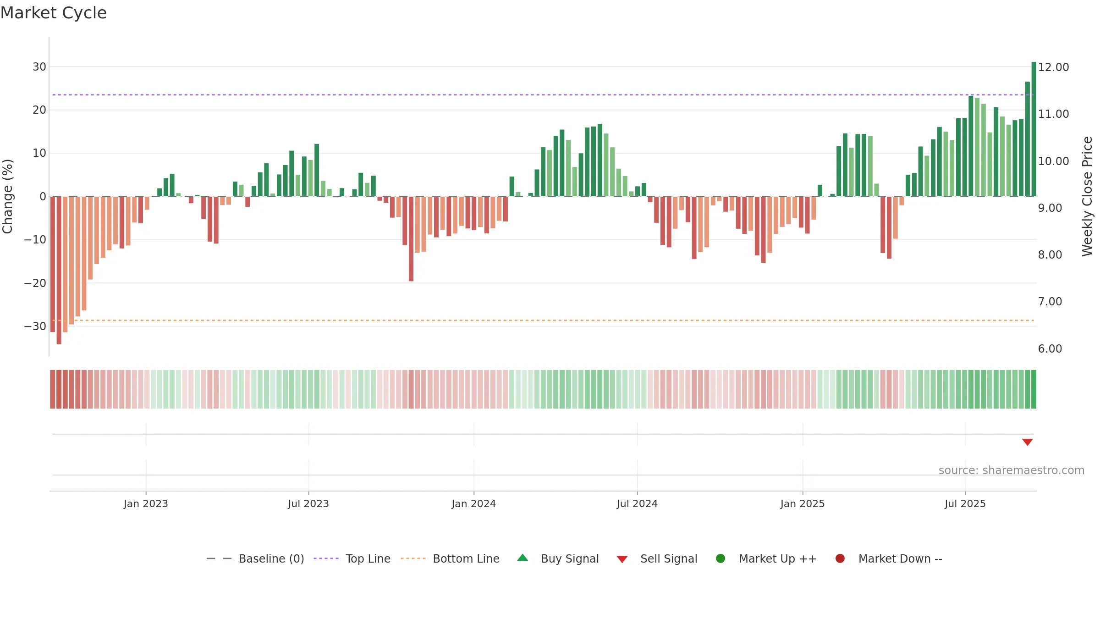Screen dimensions: 1100x619
Task: Toggle the Market Up ++ legend entry
Action: coord(766,558)
